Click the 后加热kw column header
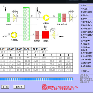Image resolution: width=93 pixels, height=93 pixels. point(44,49)
